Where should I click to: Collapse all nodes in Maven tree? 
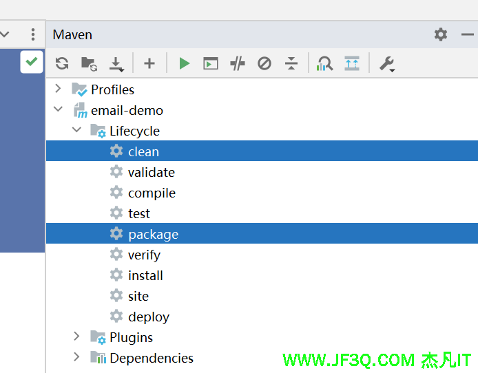click(291, 64)
